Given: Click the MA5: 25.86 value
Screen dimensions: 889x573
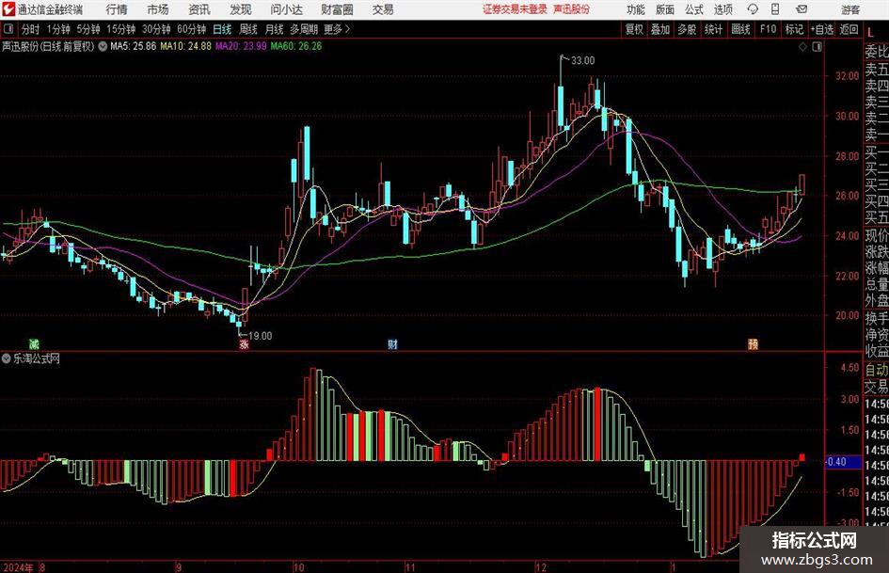Looking at the screenshot, I should [133, 46].
